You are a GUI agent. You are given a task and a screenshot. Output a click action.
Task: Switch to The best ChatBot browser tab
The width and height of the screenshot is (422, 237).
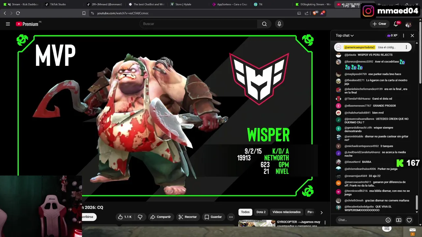pos(147,4)
